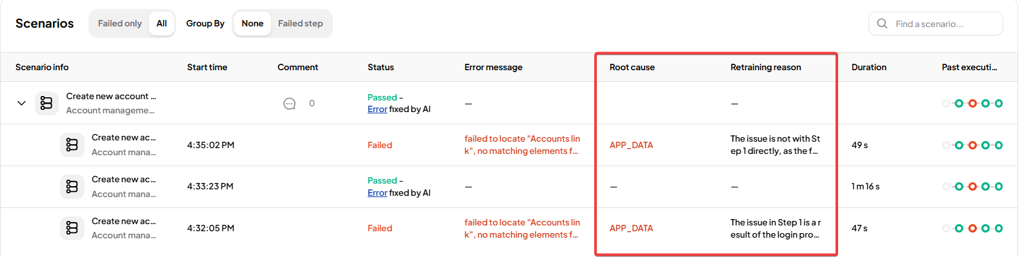Click the red past execution dot in the 49 s row

coord(972,145)
